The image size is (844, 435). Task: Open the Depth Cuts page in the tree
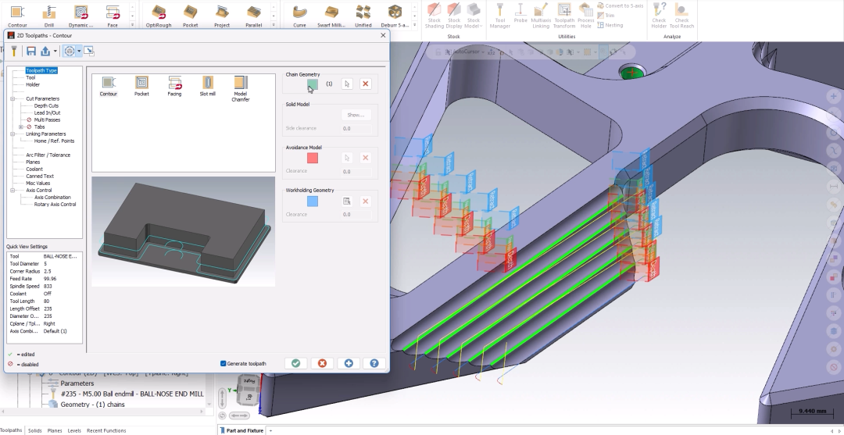point(46,106)
